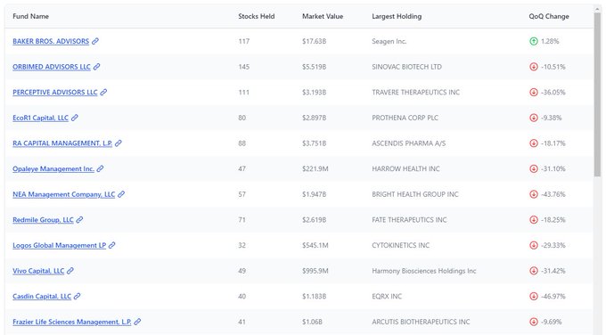Select Seagen Inc. largest holding cell
The width and height of the screenshot is (606, 335).
coord(389,41)
